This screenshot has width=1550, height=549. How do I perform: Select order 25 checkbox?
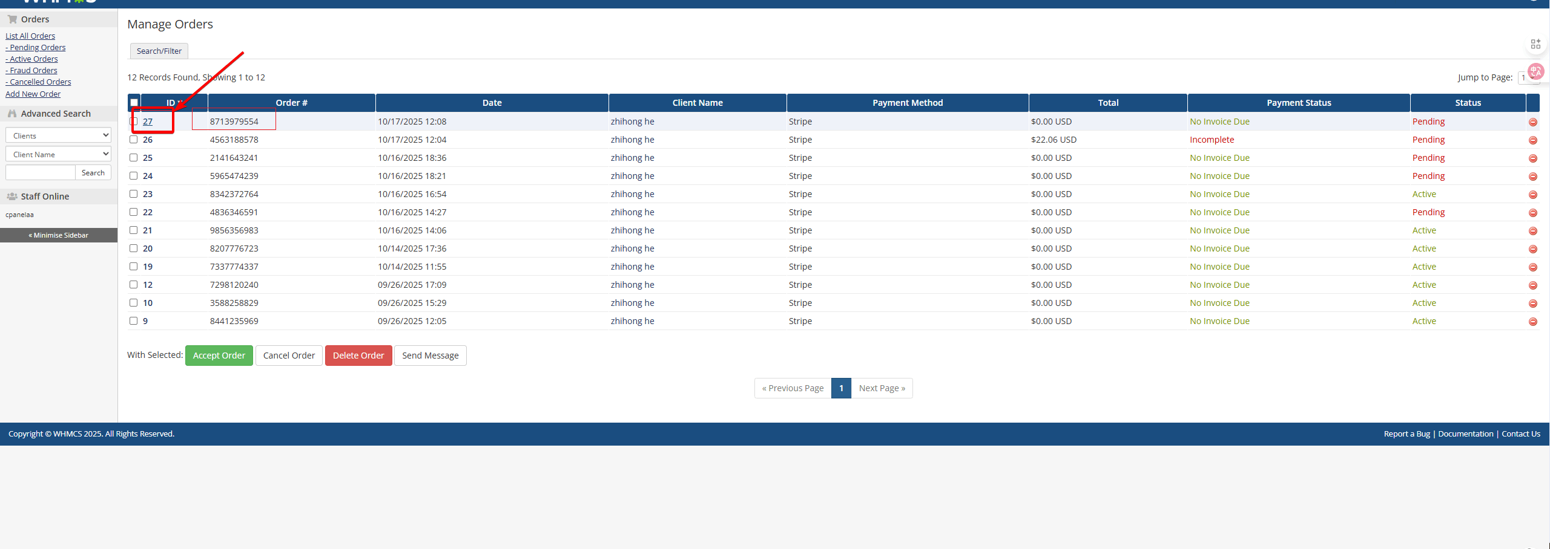(133, 158)
